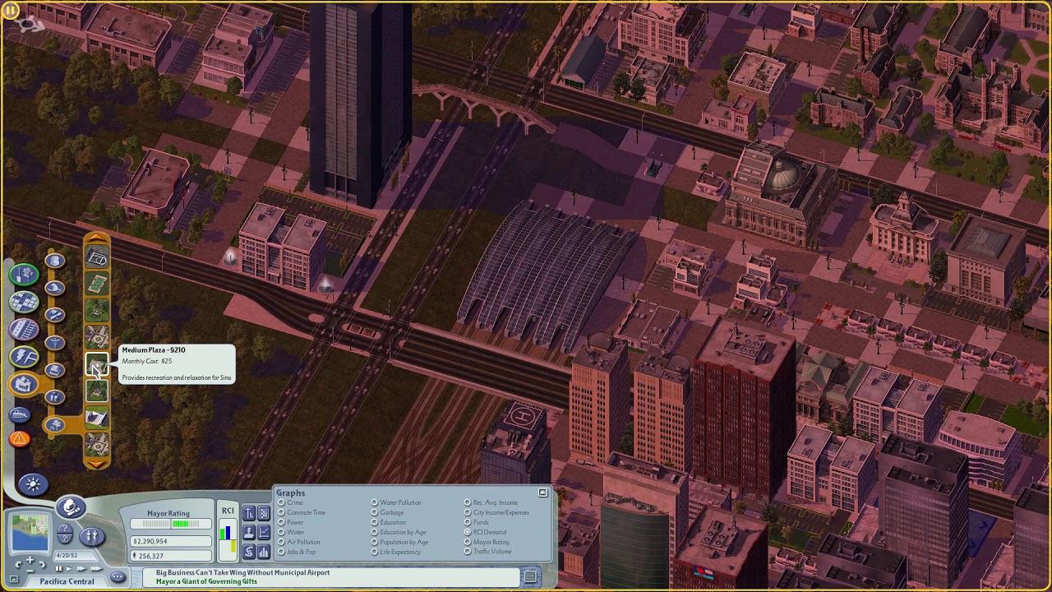Open the Parks submenu
This screenshot has width=1052, height=592.
click(x=55, y=424)
